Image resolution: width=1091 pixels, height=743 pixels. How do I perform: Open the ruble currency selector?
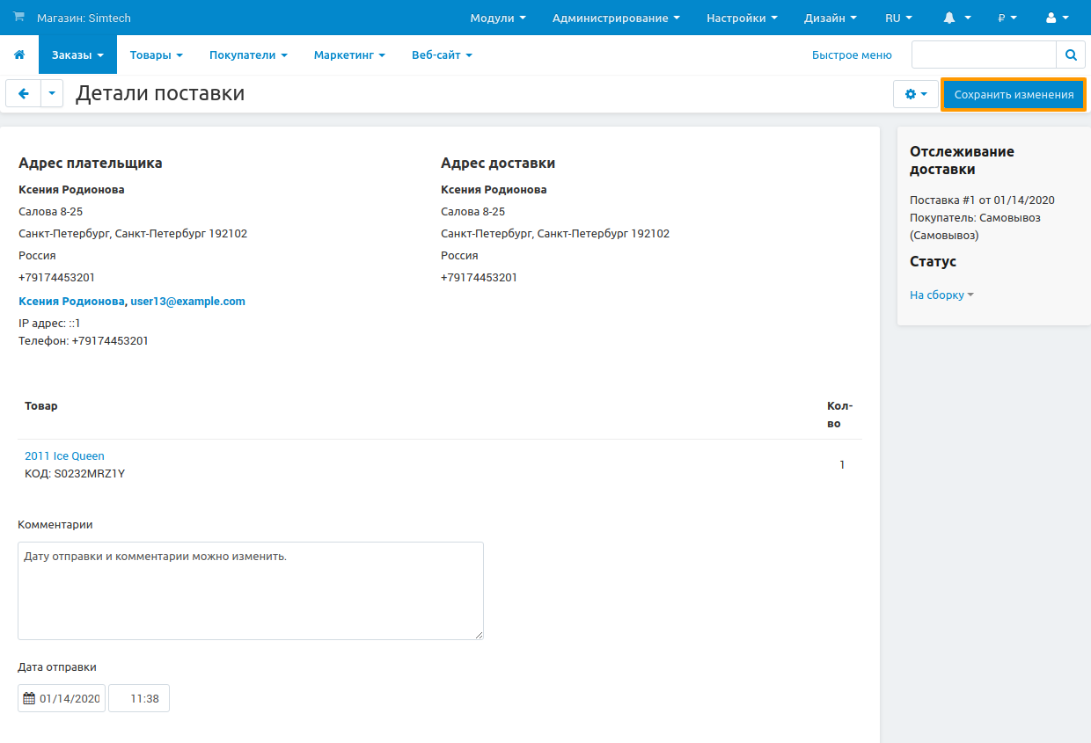click(1007, 18)
